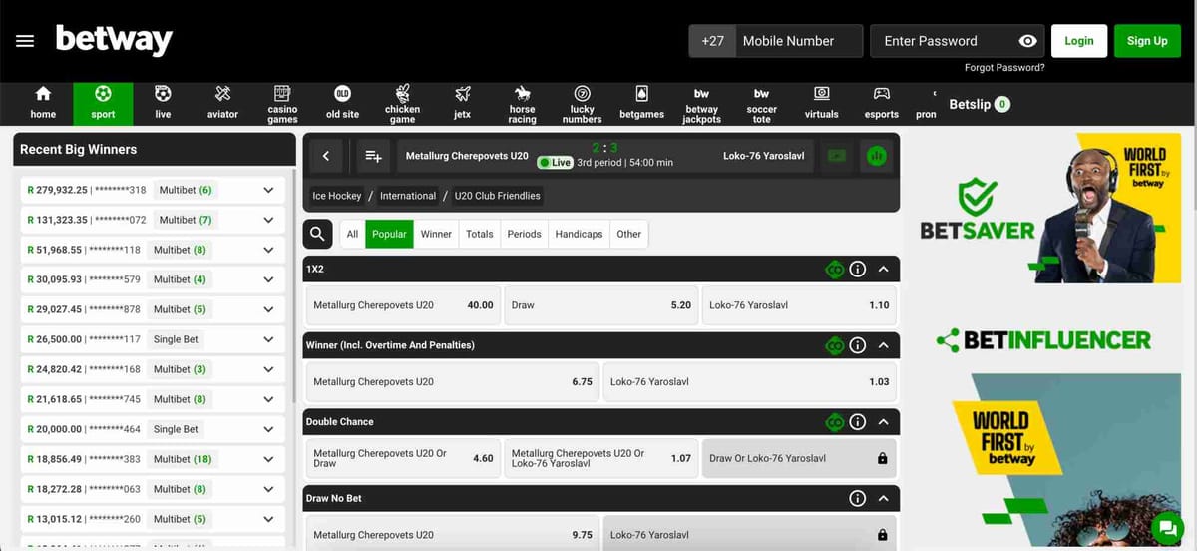Bet on Draw at 5.20

click(x=601, y=305)
